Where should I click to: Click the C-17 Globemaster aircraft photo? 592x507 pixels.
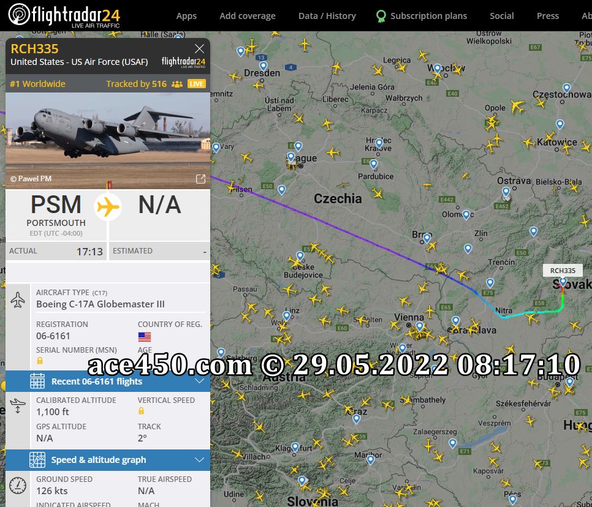coord(108,140)
